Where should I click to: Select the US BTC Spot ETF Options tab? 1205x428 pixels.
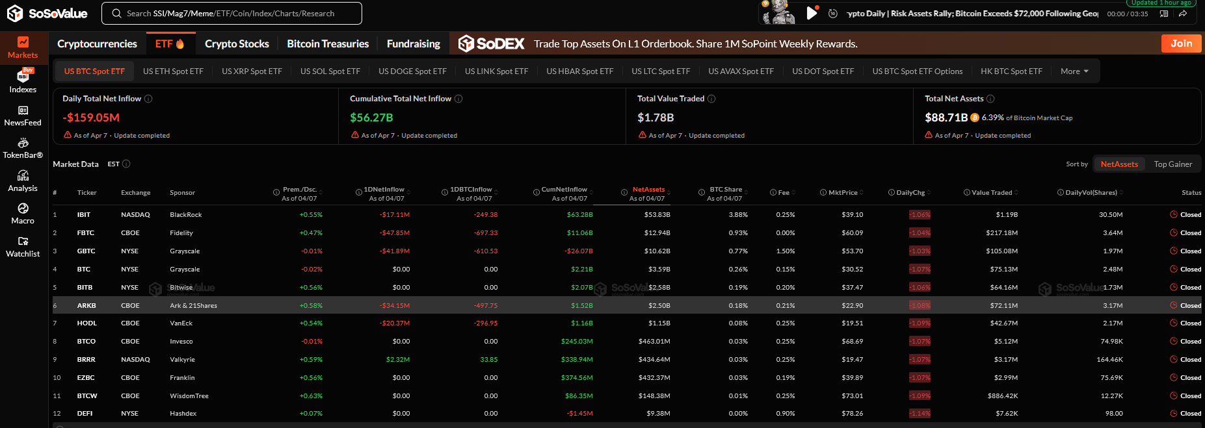(x=917, y=71)
